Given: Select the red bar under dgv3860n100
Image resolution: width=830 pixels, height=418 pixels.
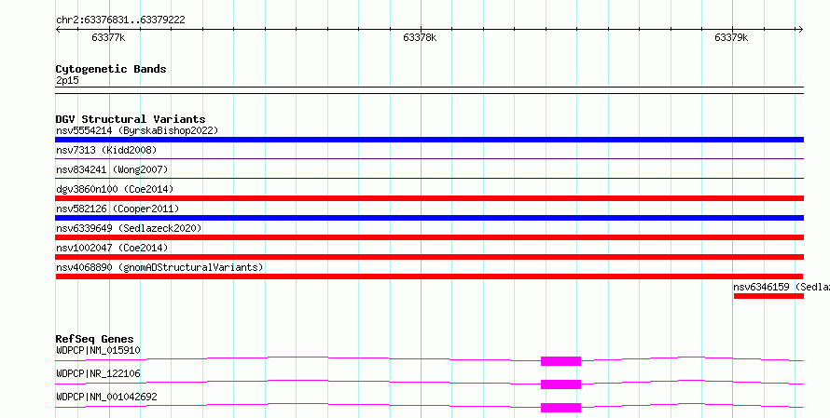Looking at the screenshot, I should coord(429,198).
